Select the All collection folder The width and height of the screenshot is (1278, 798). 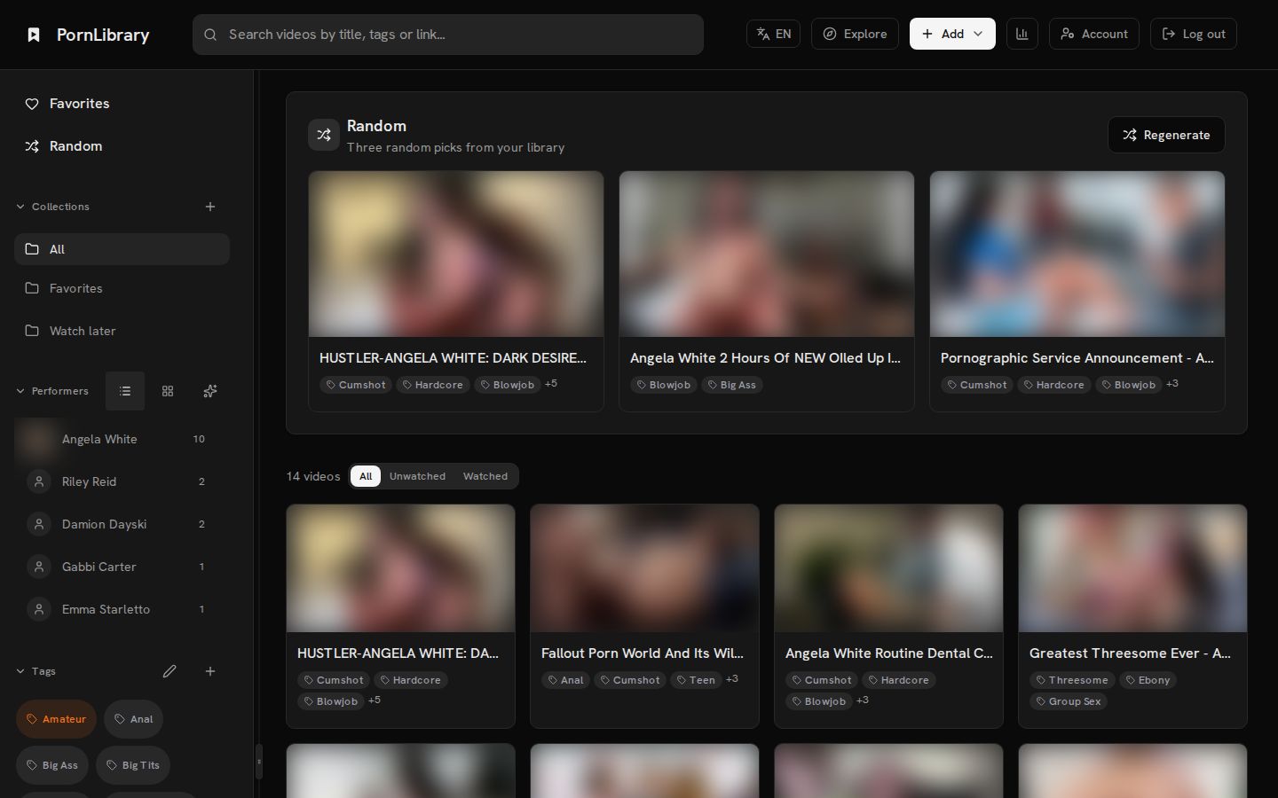tap(122, 249)
